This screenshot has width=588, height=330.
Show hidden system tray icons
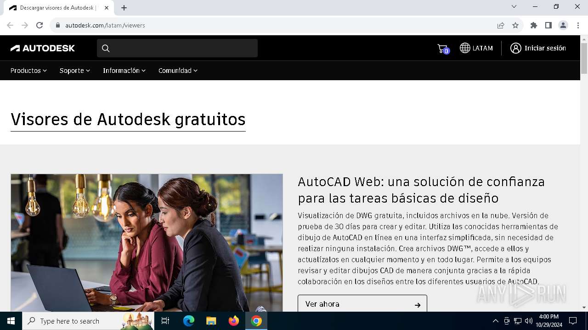[x=495, y=321]
